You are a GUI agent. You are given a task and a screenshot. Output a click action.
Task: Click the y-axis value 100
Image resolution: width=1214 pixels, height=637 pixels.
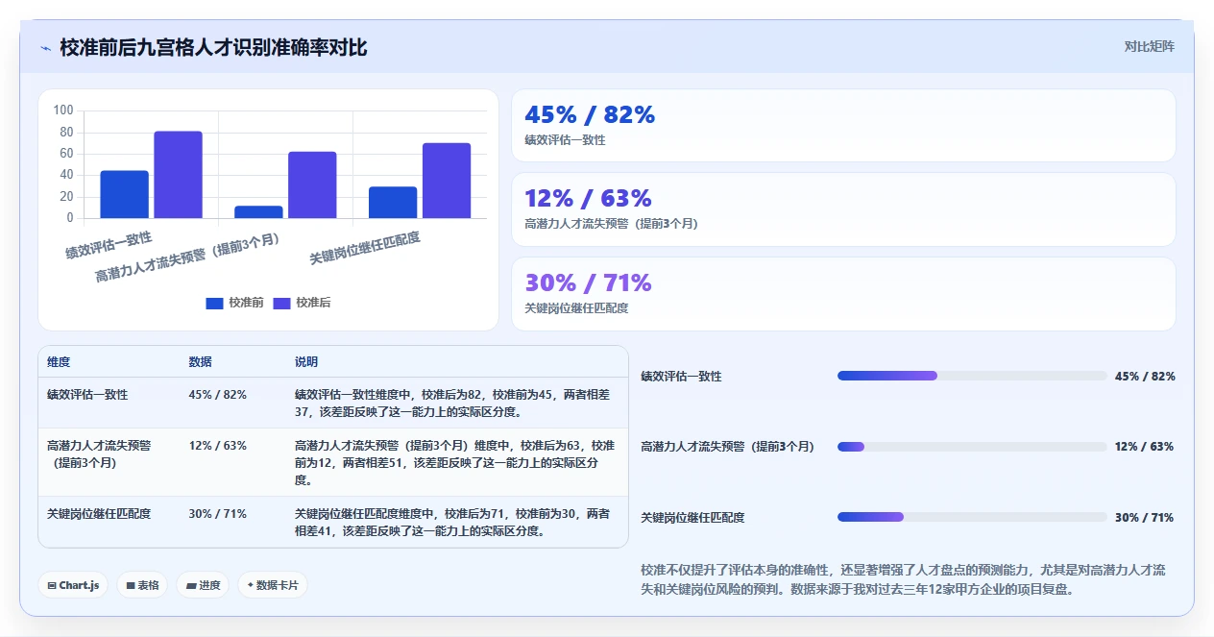pyautogui.click(x=63, y=110)
